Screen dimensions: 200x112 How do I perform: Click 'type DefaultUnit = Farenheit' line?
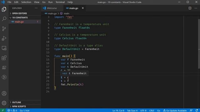77,49
